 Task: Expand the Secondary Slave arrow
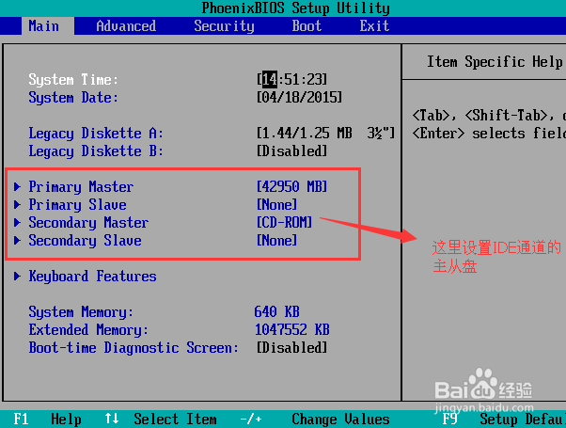tap(17, 241)
